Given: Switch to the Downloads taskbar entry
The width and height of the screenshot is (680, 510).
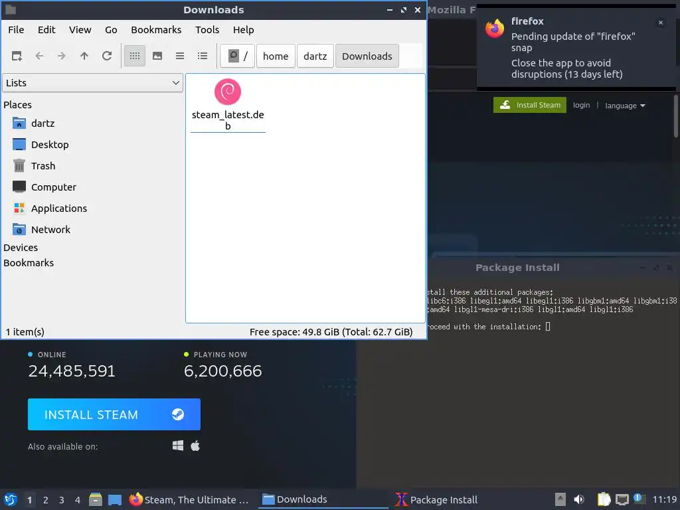Looking at the screenshot, I should click(x=323, y=499).
